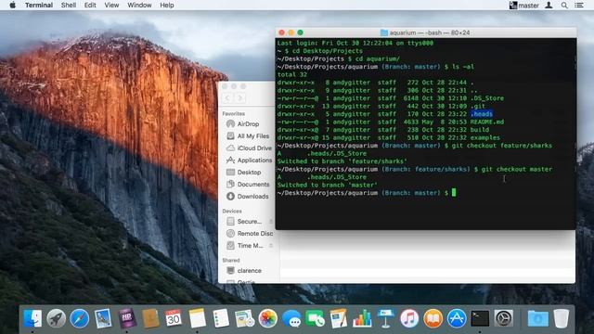The width and height of the screenshot is (594, 334).
Task: Open Keynote podium icon in dock
Action: [386, 318]
